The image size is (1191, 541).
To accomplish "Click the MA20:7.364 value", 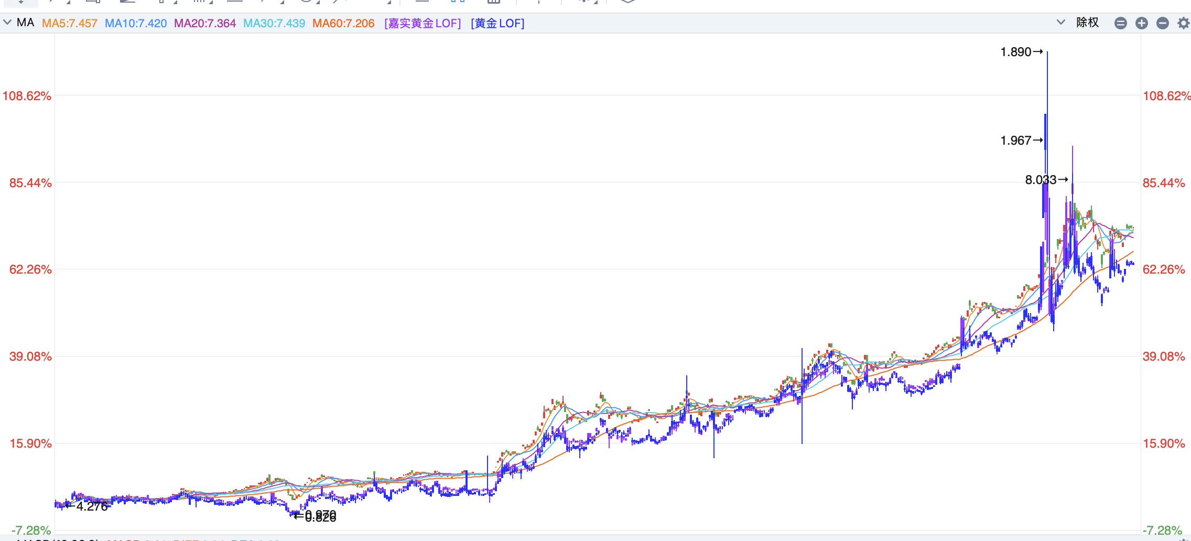I will (205, 23).
